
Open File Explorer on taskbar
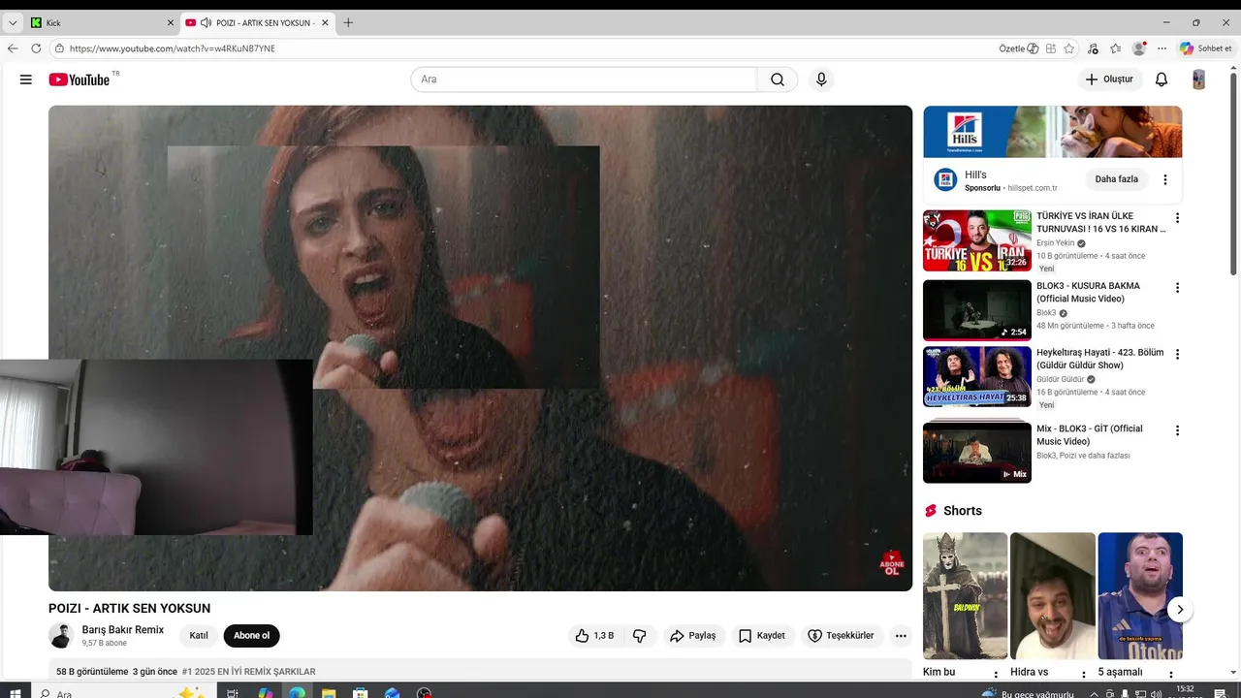tap(329, 693)
